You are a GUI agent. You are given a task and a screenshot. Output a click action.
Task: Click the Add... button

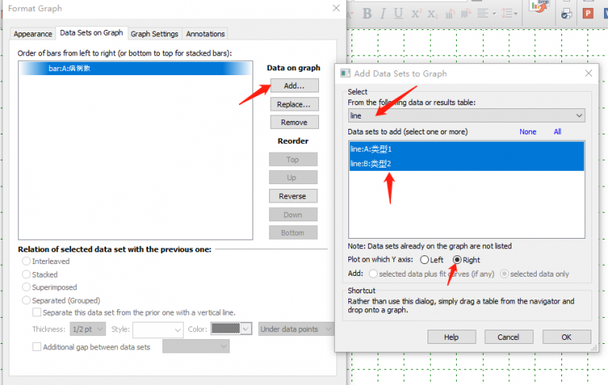click(294, 85)
